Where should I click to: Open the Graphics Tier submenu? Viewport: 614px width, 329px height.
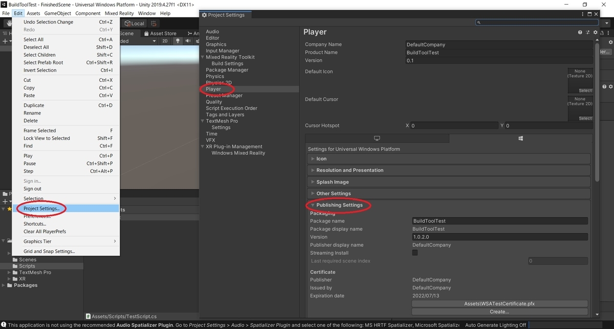click(x=66, y=242)
